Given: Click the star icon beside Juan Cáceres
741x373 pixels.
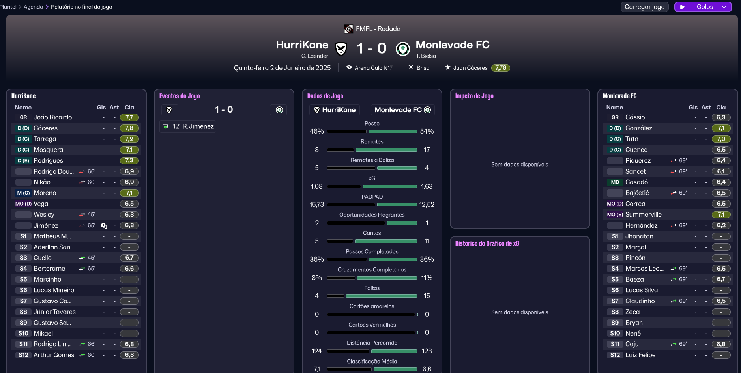Looking at the screenshot, I should point(447,67).
